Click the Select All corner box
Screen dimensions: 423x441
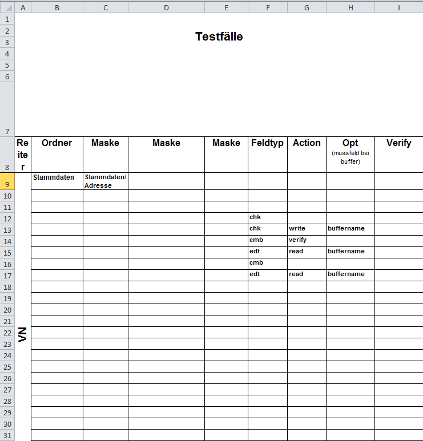(x=7, y=7)
